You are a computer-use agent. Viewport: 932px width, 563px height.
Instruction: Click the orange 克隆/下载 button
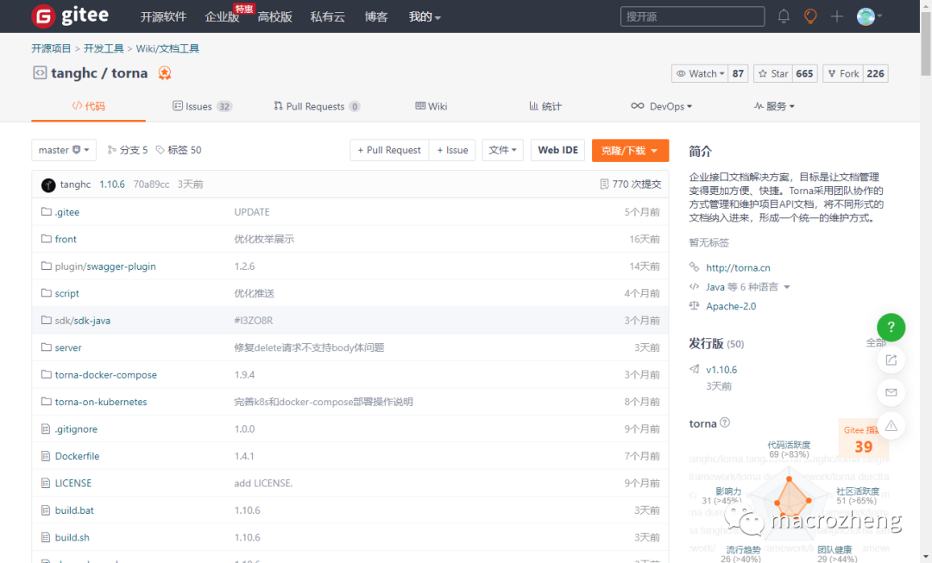tap(630, 149)
